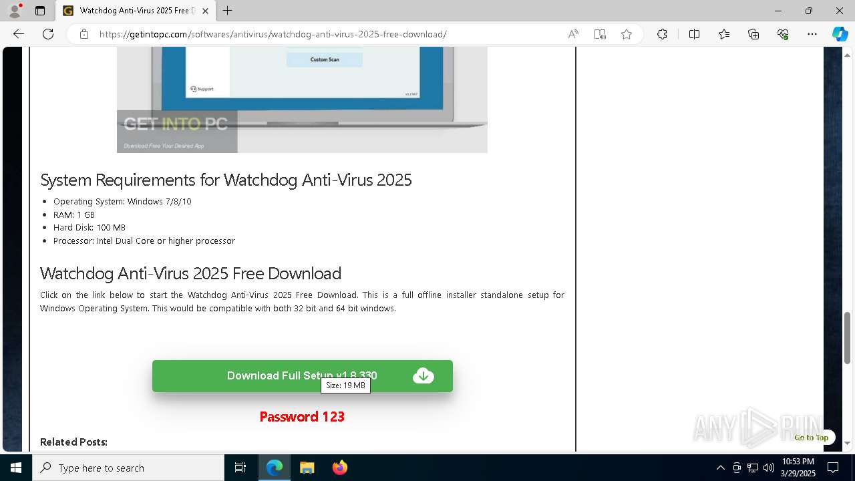Activate Read aloud icon in address bar
855x481 pixels.
point(573,34)
